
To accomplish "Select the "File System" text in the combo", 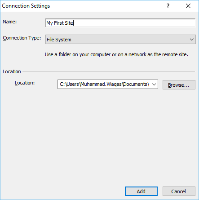I will [59, 40].
